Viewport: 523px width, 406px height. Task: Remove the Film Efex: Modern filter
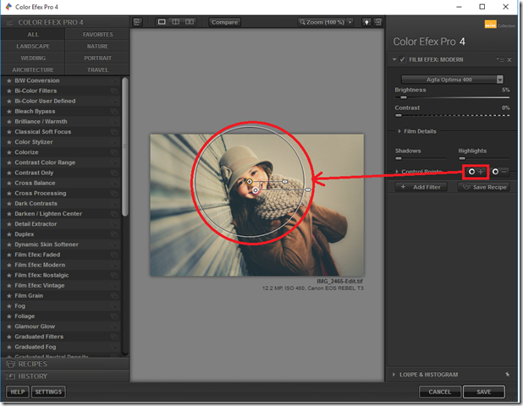pyautogui.click(x=509, y=60)
